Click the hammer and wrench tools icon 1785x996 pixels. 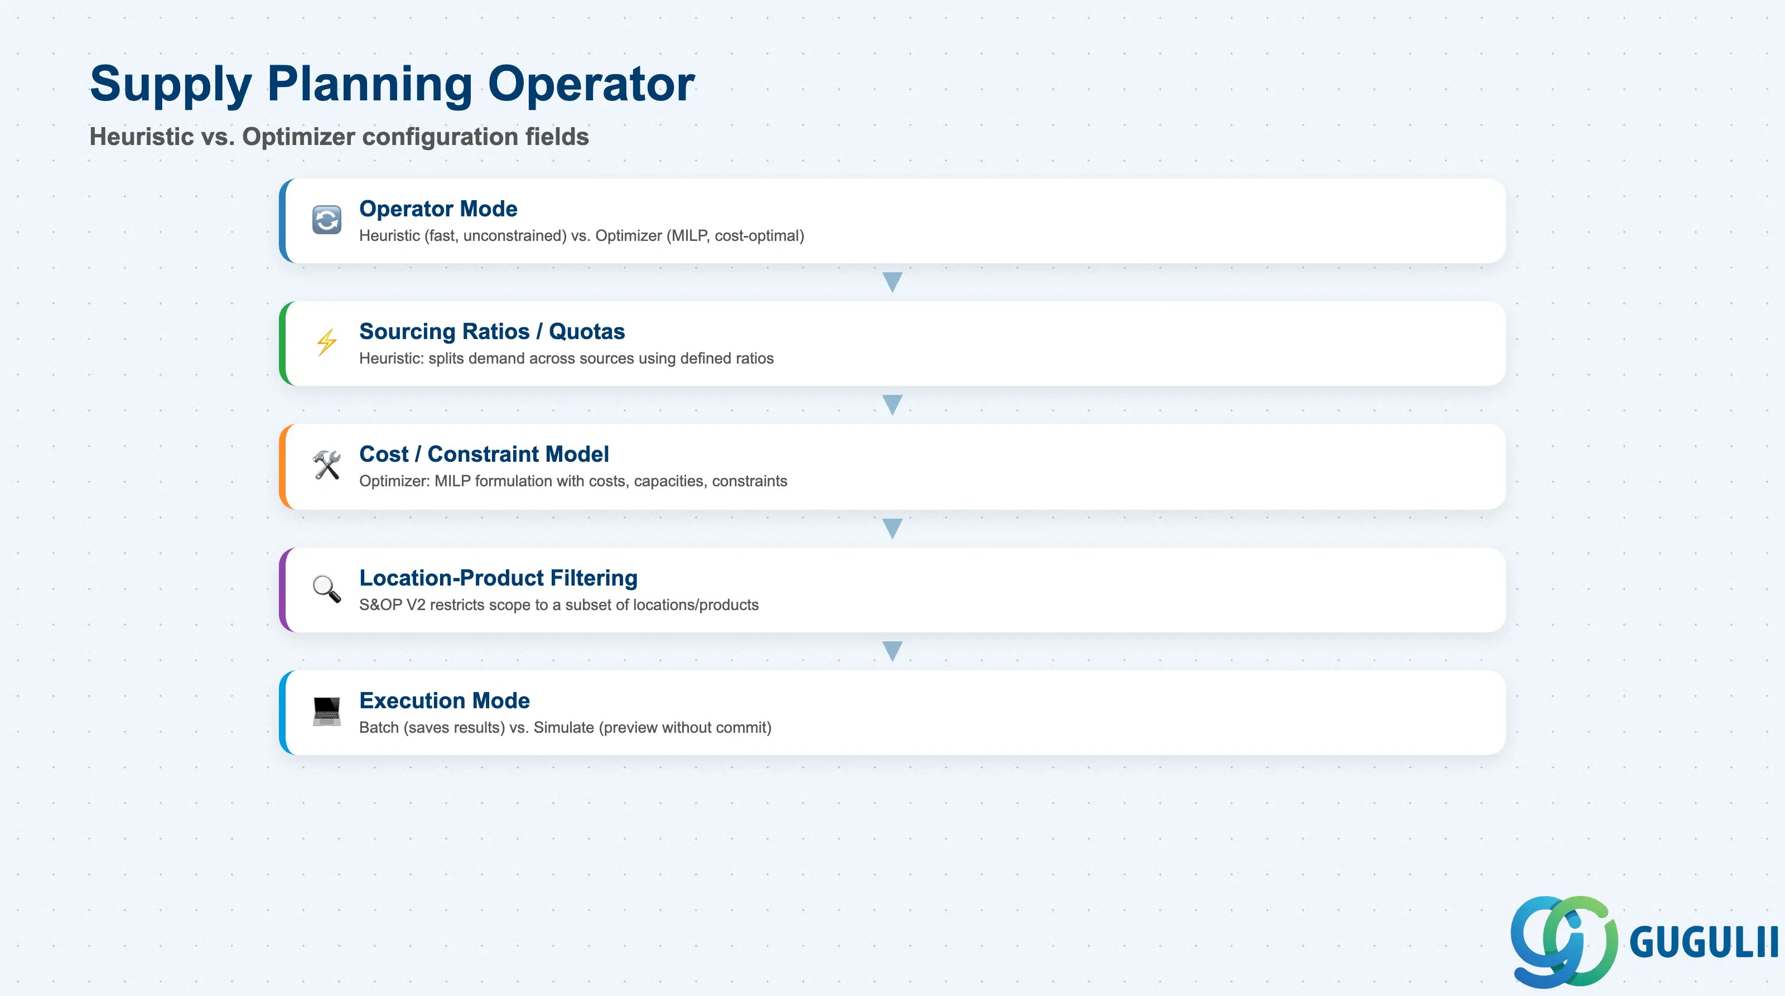[x=326, y=466]
